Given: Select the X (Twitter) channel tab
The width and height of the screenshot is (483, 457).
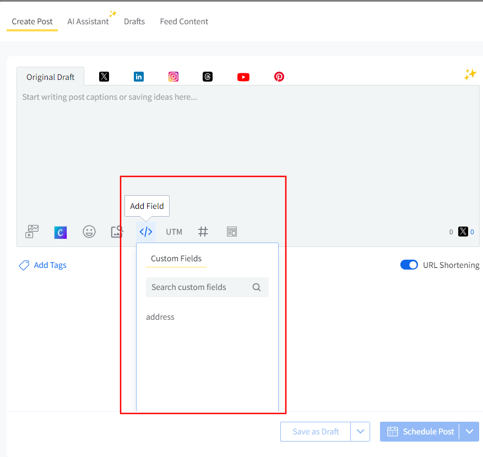Looking at the screenshot, I should point(104,77).
